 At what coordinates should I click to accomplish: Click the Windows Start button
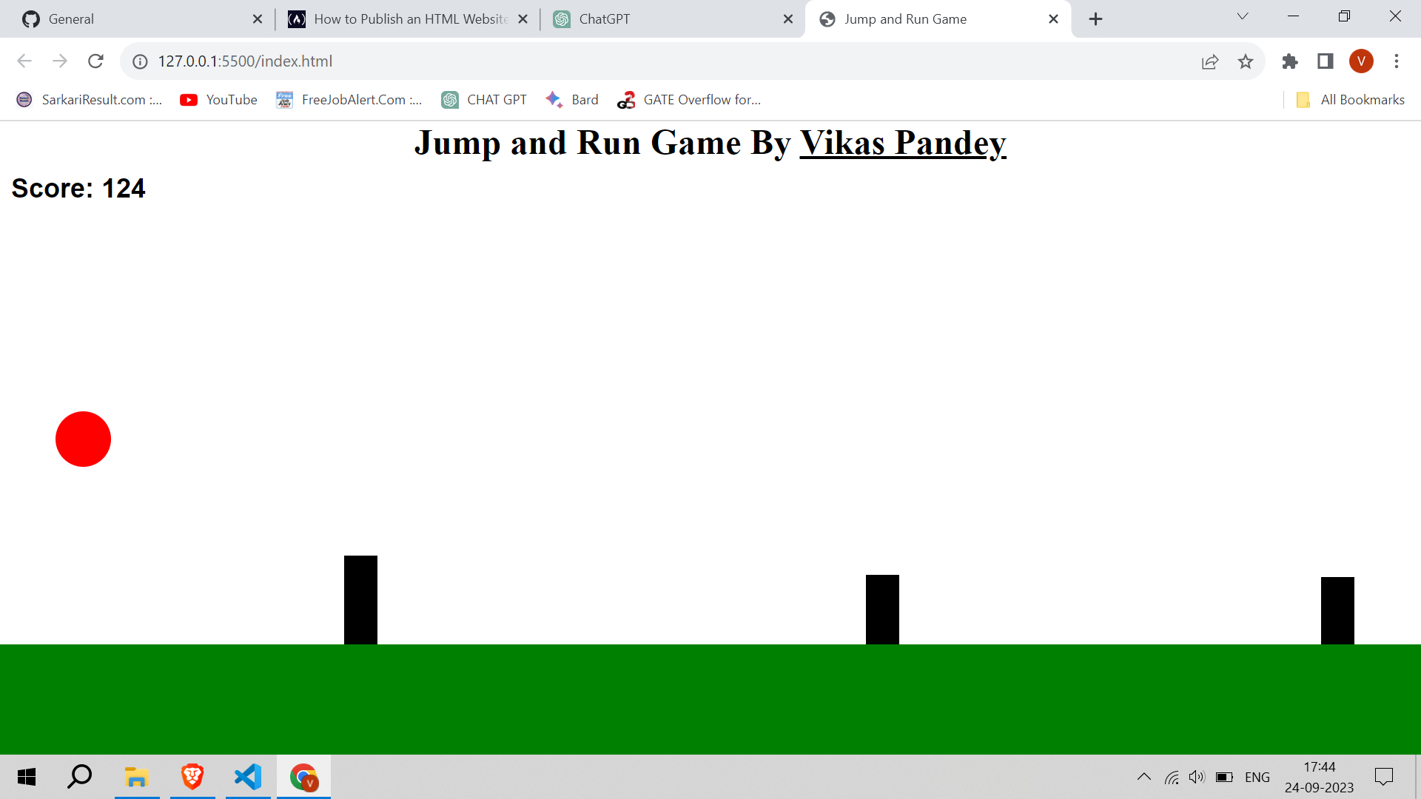click(x=26, y=777)
